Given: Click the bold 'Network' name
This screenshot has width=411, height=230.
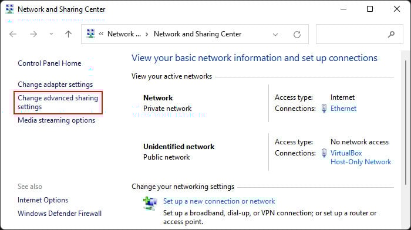Looking at the screenshot, I should (158, 98).
